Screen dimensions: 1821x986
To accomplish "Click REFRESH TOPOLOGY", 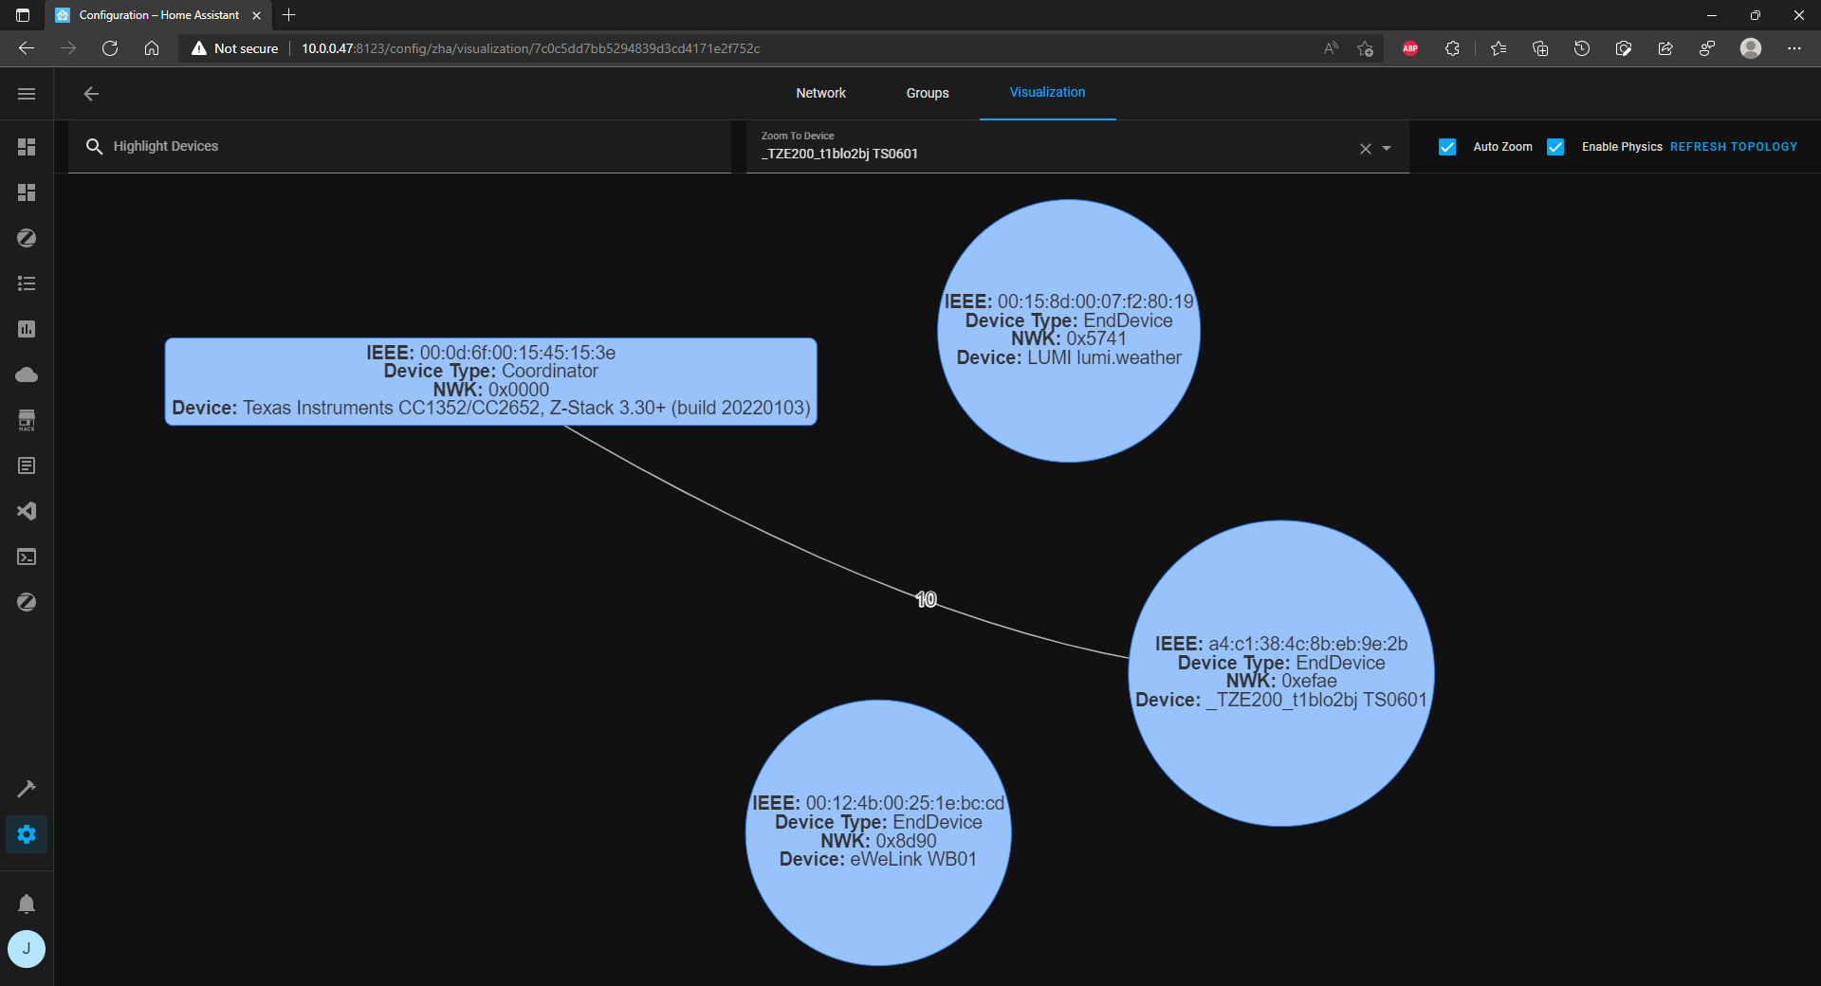I will 1735,147.
